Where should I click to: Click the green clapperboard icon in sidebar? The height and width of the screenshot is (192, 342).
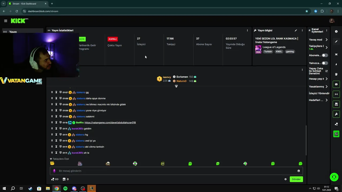tap(336, 134)
